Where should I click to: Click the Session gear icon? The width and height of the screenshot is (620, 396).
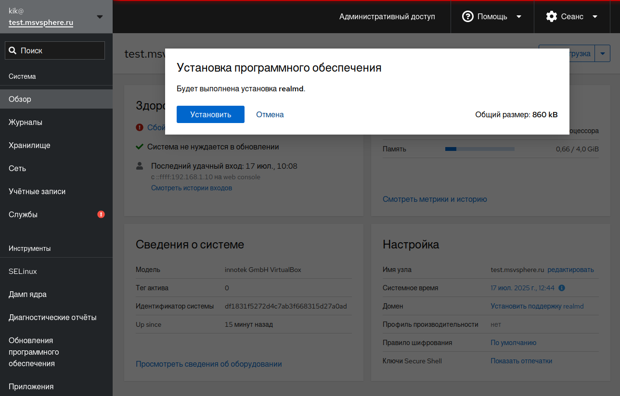click(x=551, y=16)
